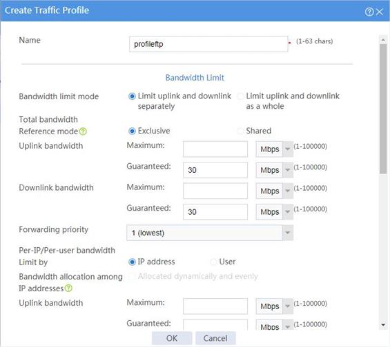Open the Forwarding priority dropdown
The height and width of the screenshot is (347, 390).
(x=210, y=233)
